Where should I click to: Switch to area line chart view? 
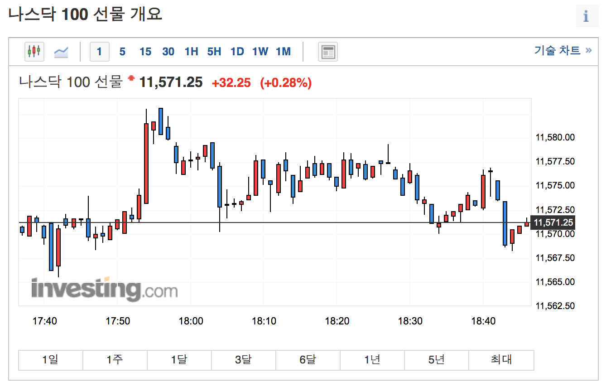(x=61, y=52)
